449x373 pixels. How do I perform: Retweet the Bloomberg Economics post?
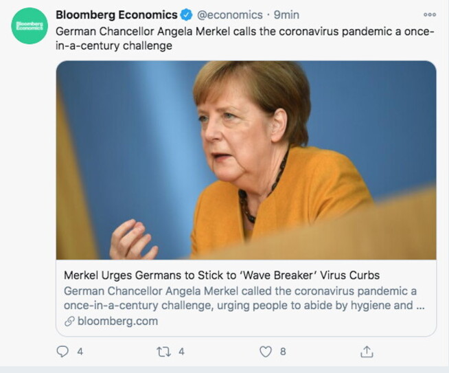pos(163,352)
